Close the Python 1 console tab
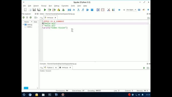Screen dimensions: 172x97 pyautogui.click(x=56, y=68)
